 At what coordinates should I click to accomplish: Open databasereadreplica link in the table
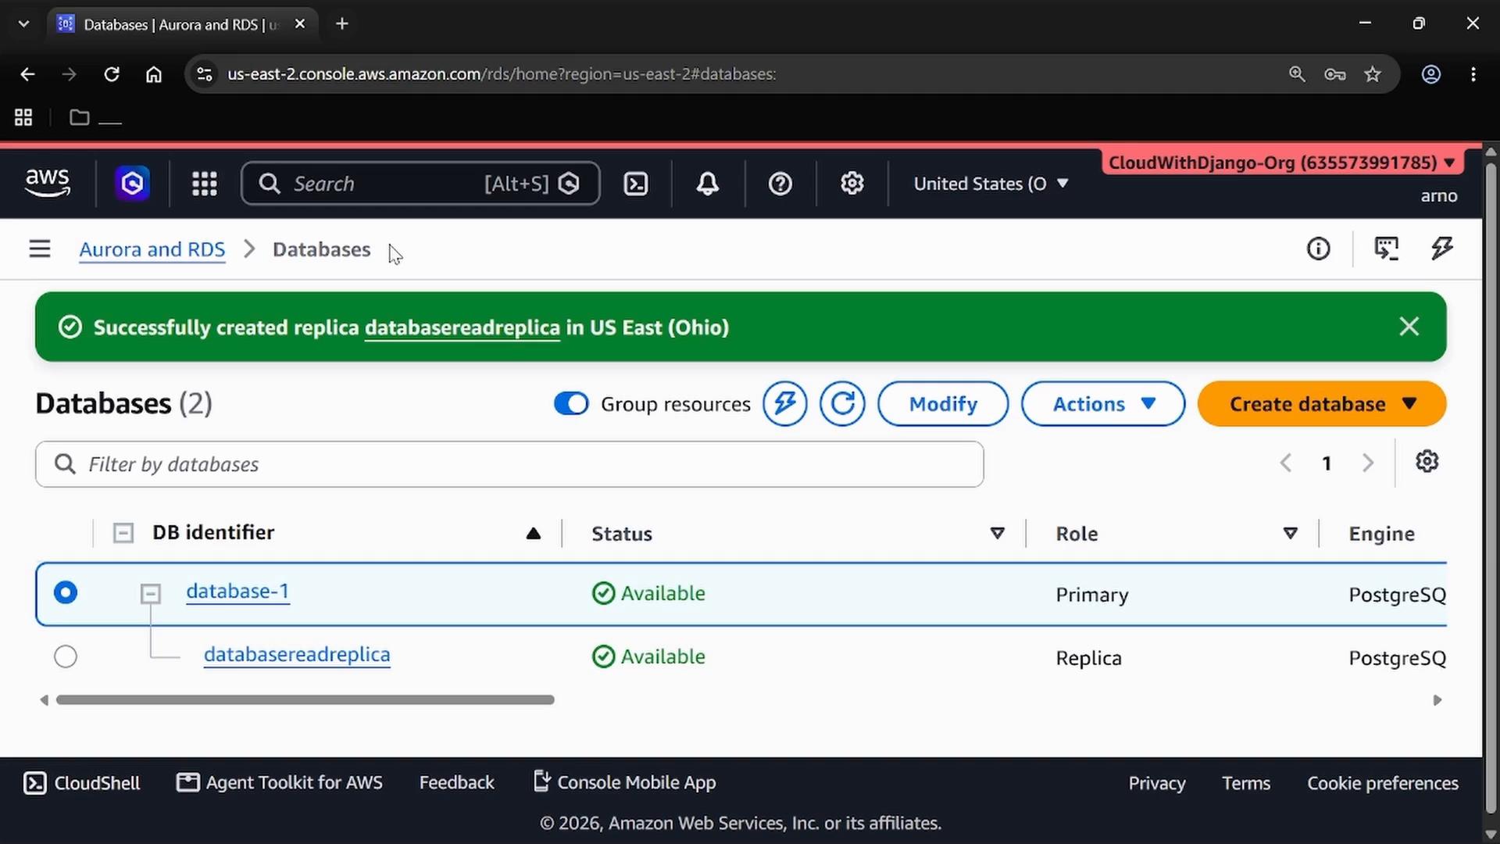click(x=297, y=655)
